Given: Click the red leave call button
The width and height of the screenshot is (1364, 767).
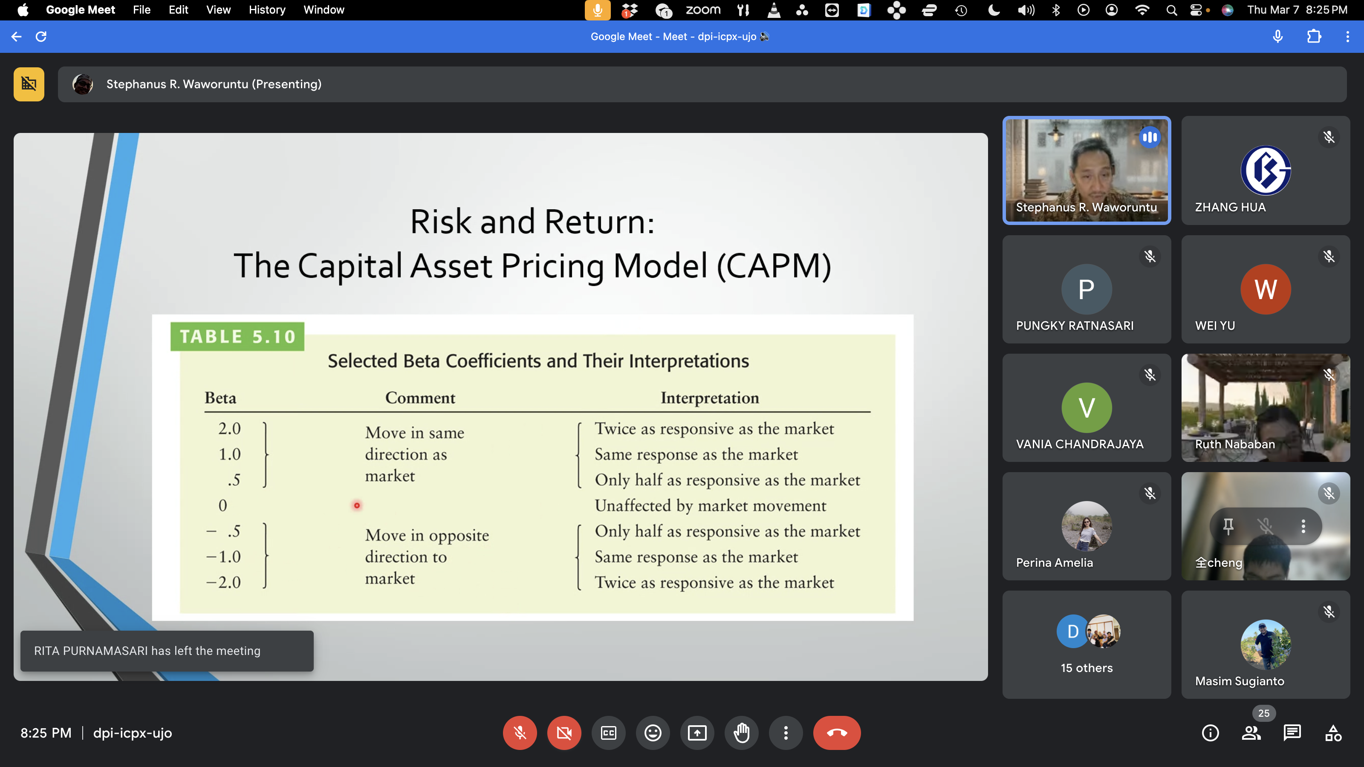Looking at the screenshot, I should coord(837,733).
